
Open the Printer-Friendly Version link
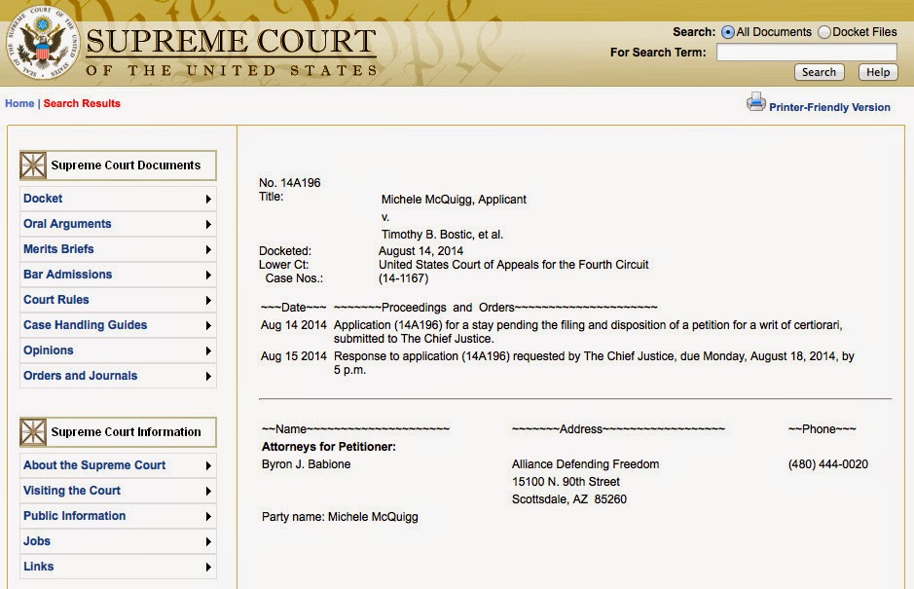(829, 107)
